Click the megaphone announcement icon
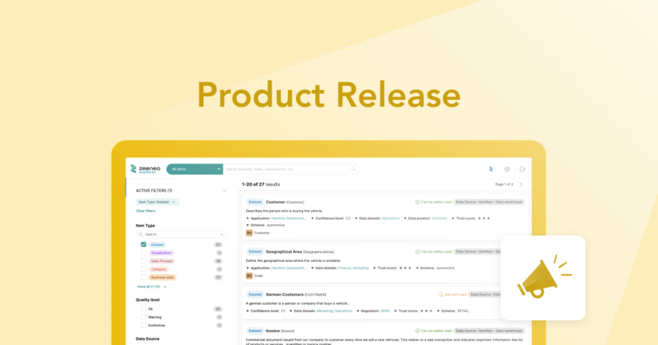 point(543,278)
